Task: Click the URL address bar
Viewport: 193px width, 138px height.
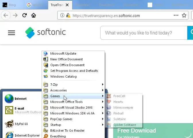Action: (x=123, y=16)
